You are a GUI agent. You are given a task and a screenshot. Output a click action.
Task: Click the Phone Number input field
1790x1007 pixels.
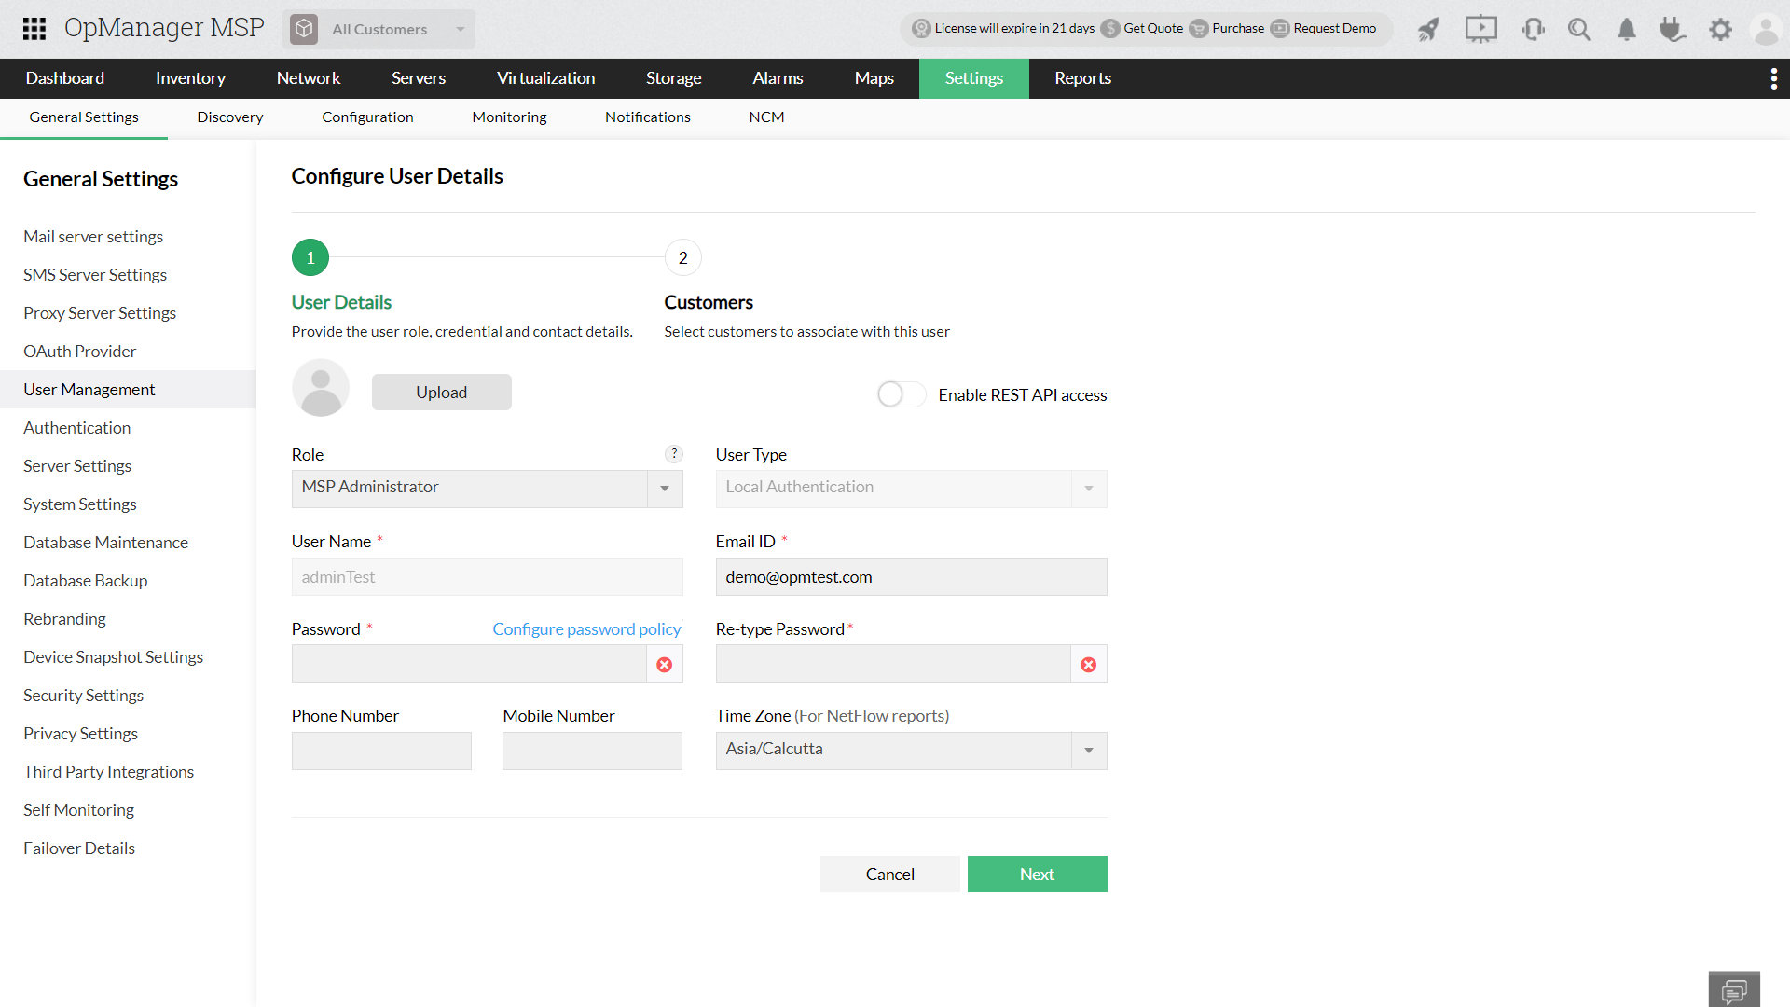click(x=381, y=751)
